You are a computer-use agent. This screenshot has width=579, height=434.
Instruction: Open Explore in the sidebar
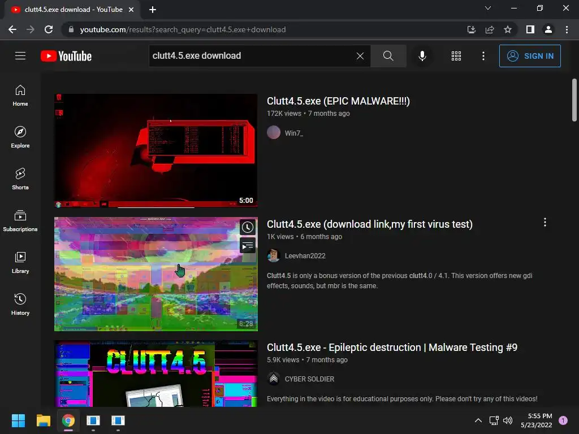click(x=20, y=137)
